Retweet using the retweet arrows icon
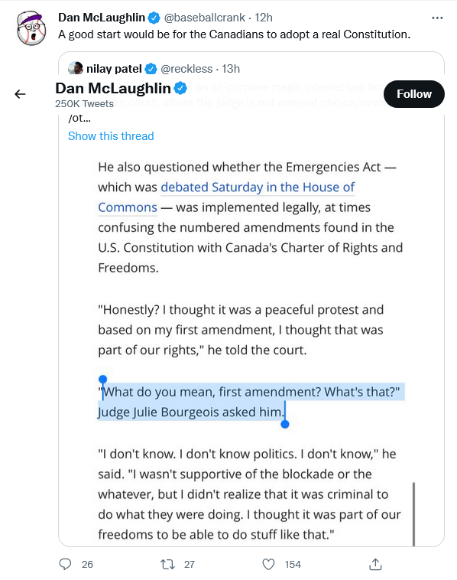Screen dimensions: 457x580 coord(167,564)
